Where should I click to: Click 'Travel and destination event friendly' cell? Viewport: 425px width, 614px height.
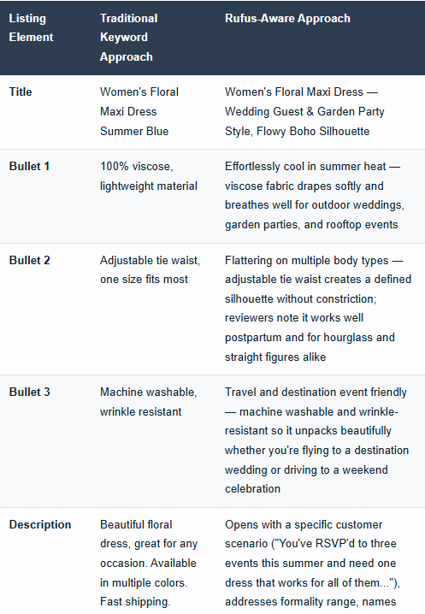pos(316,440)
